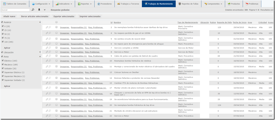Screen dimensions: 275x120
Task: Click edit icon for Colocar bulones en Desilter
Action: click(47, 72)
